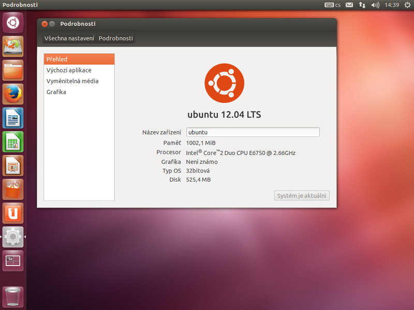This screenshot has width=414, height=310.
Task: Open the 14:39 clock menu
Action: (392, 5)
